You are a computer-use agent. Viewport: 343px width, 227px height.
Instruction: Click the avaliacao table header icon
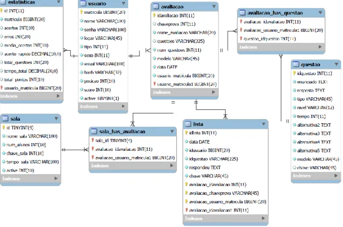pyautogui.click(x=156, y=7)
